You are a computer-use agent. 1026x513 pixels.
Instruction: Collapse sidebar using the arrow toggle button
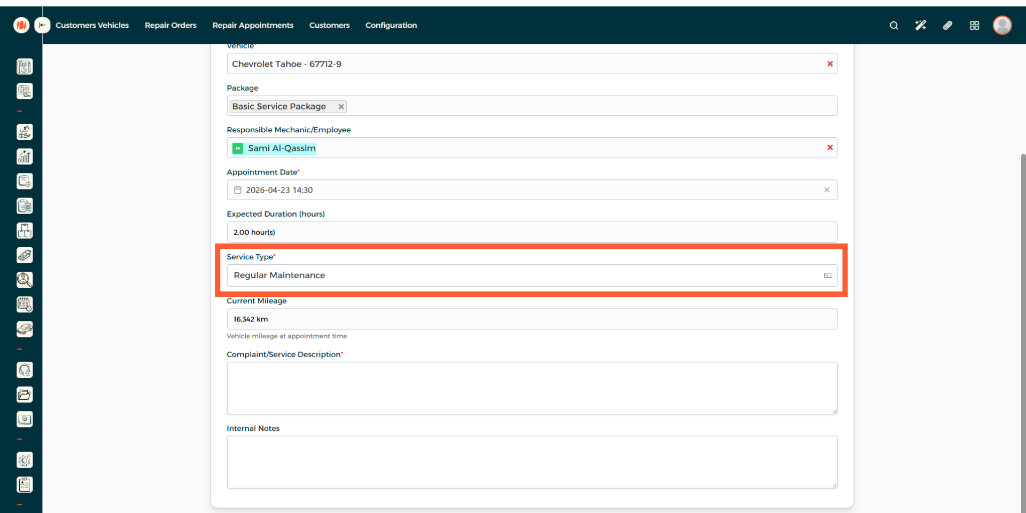(42, 25)
